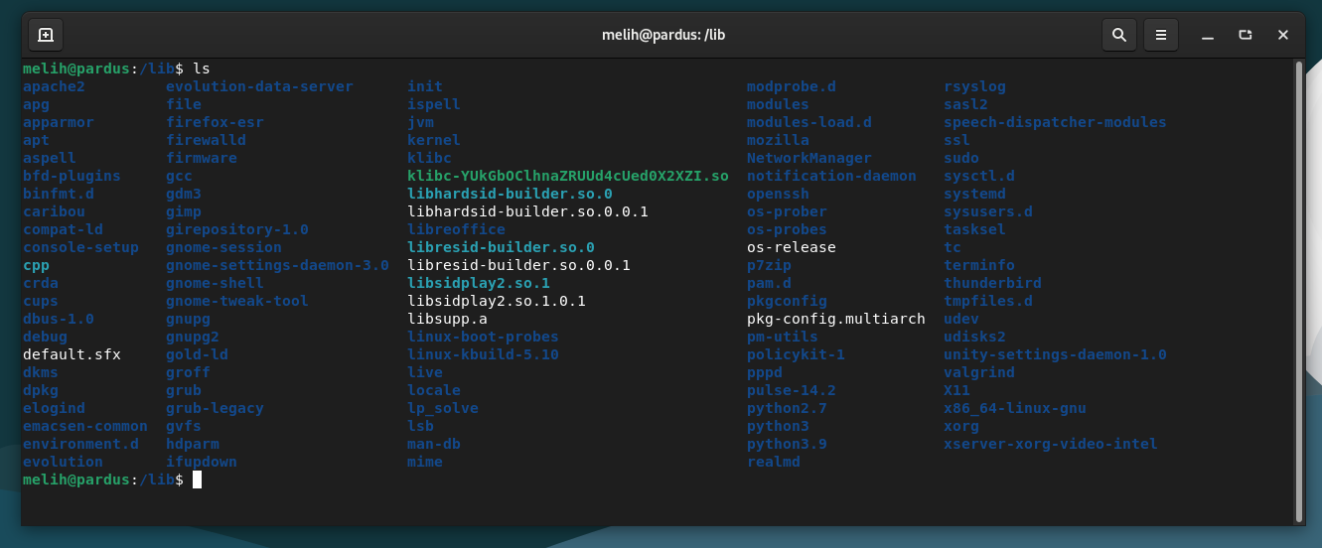The width and height of the screenshot is (1322, 548).
Task: Click the terminal vertical scrollbar
Action: (x=1298, y=290)
